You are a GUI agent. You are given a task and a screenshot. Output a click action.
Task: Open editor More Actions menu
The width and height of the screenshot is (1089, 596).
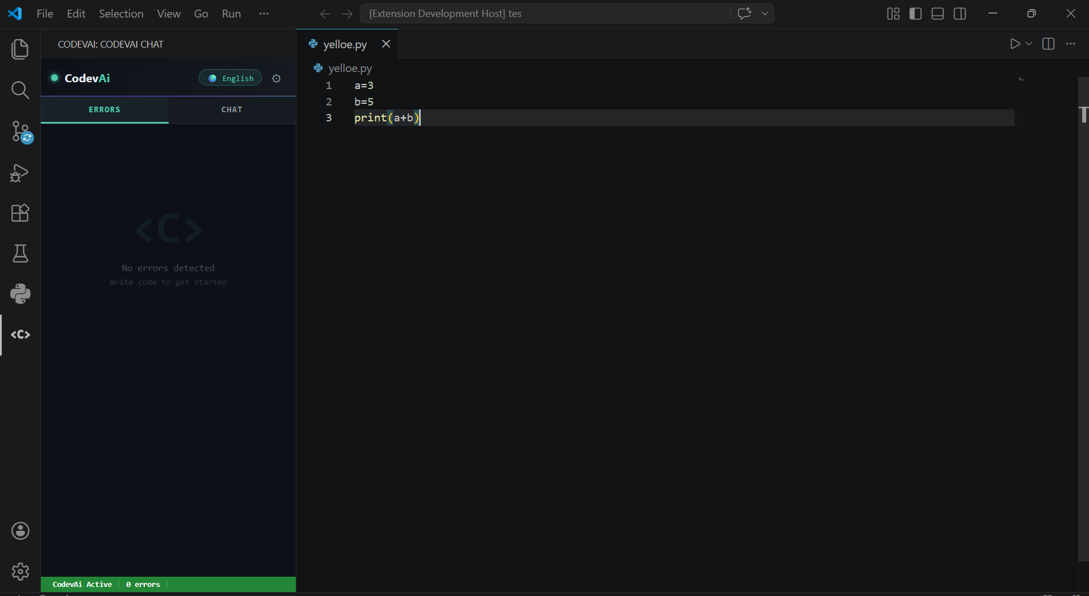point(1070,44)
